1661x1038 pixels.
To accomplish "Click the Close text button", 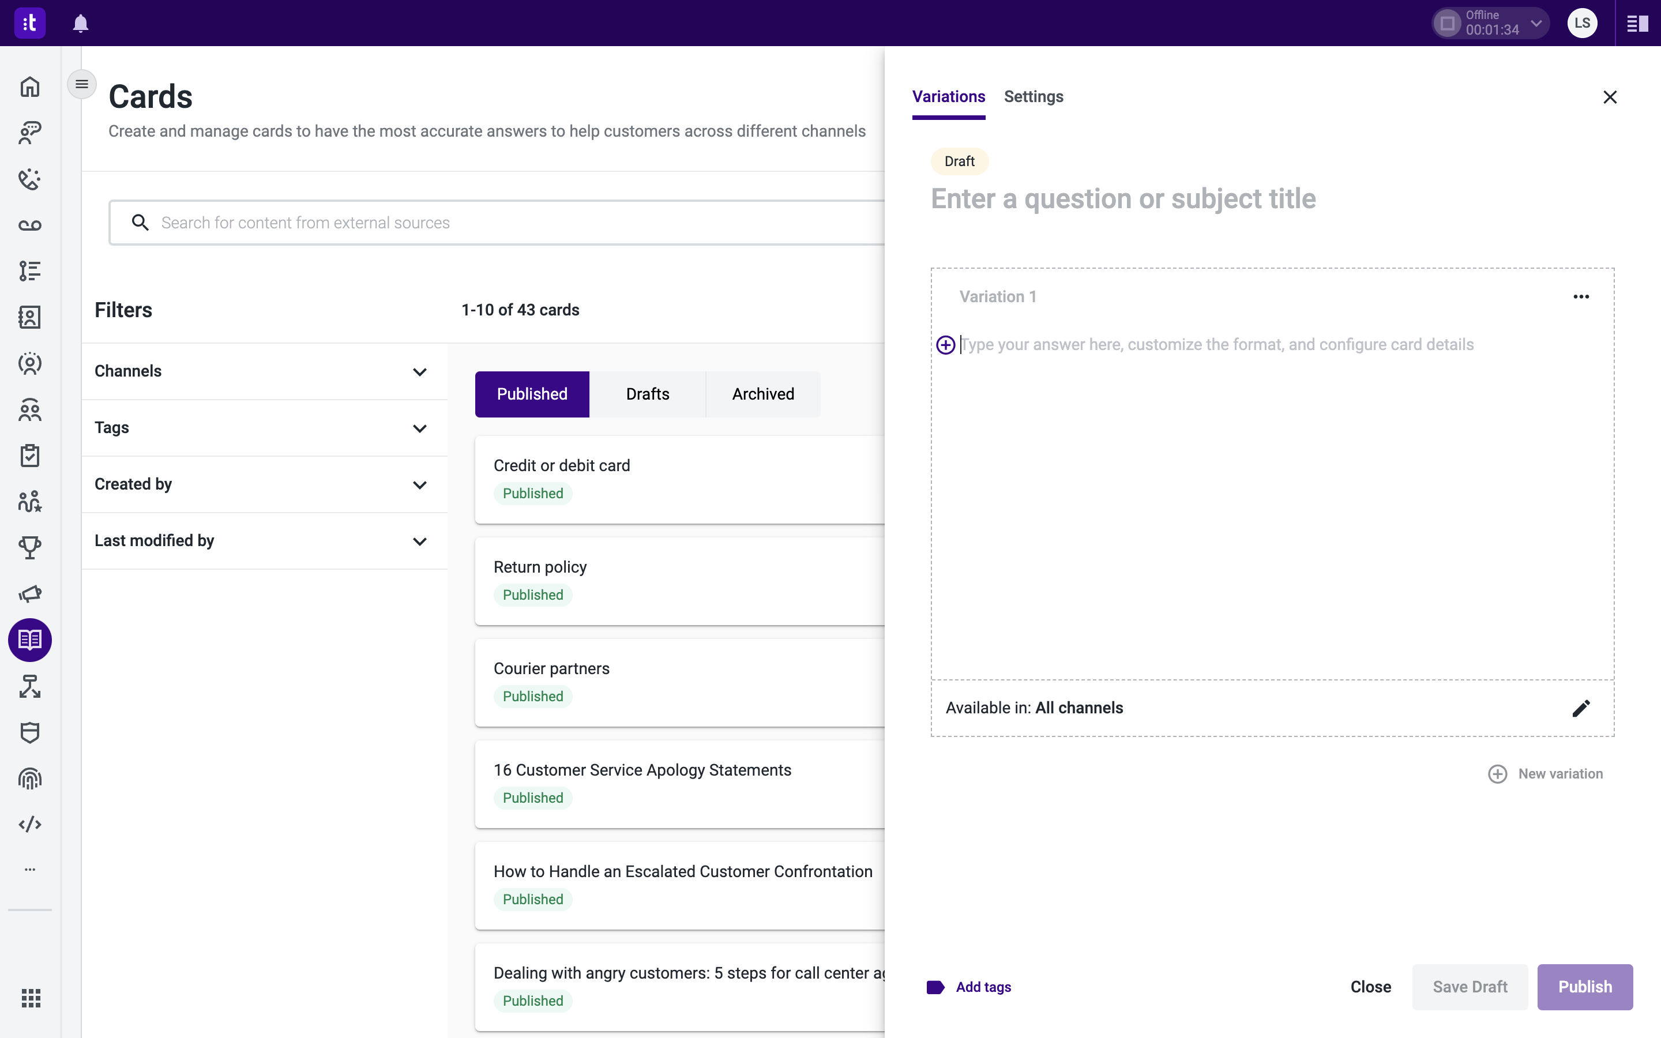I will click(x=1371, y=987).
